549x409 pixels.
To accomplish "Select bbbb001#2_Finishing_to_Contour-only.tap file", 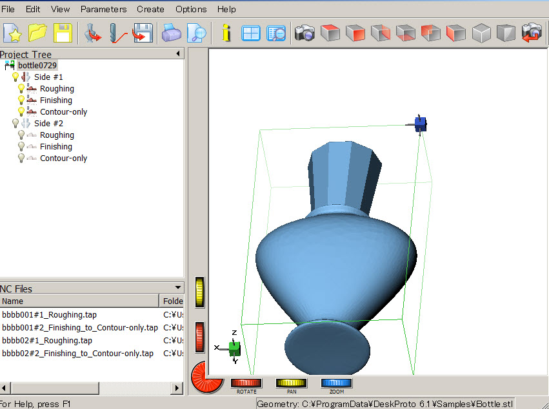I will (x=80, y=328).
